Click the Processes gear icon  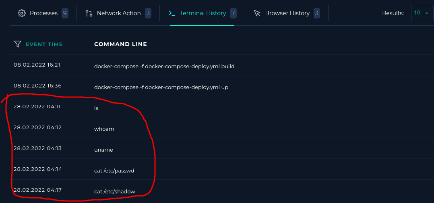22,13
